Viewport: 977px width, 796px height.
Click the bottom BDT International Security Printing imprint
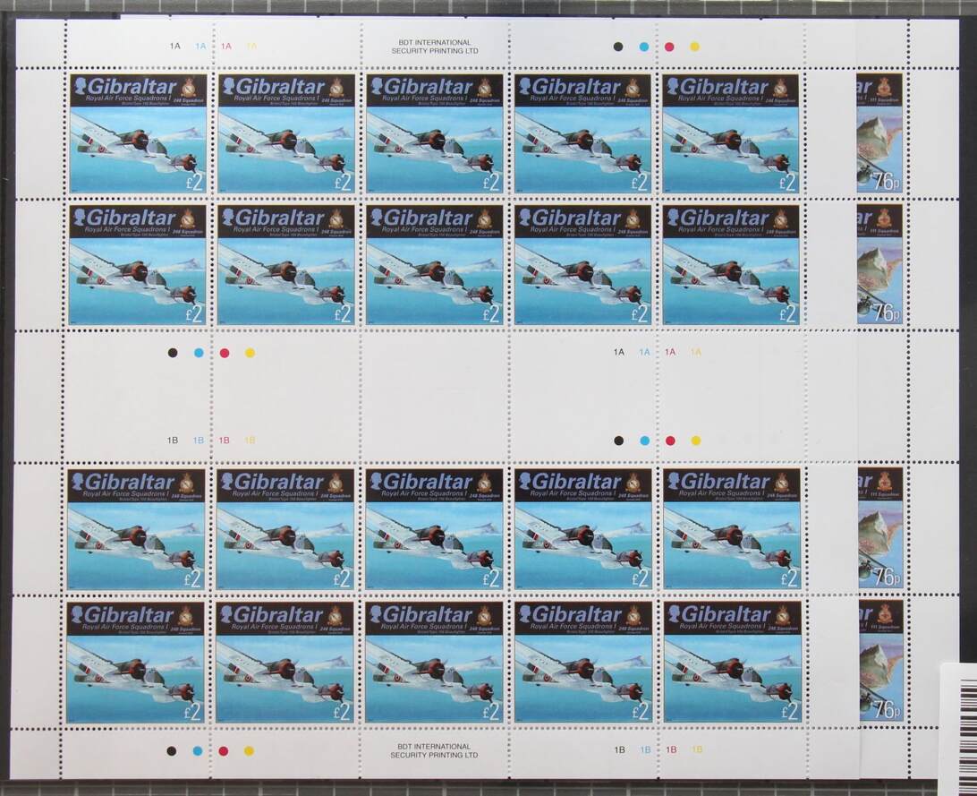pos(434,750)
